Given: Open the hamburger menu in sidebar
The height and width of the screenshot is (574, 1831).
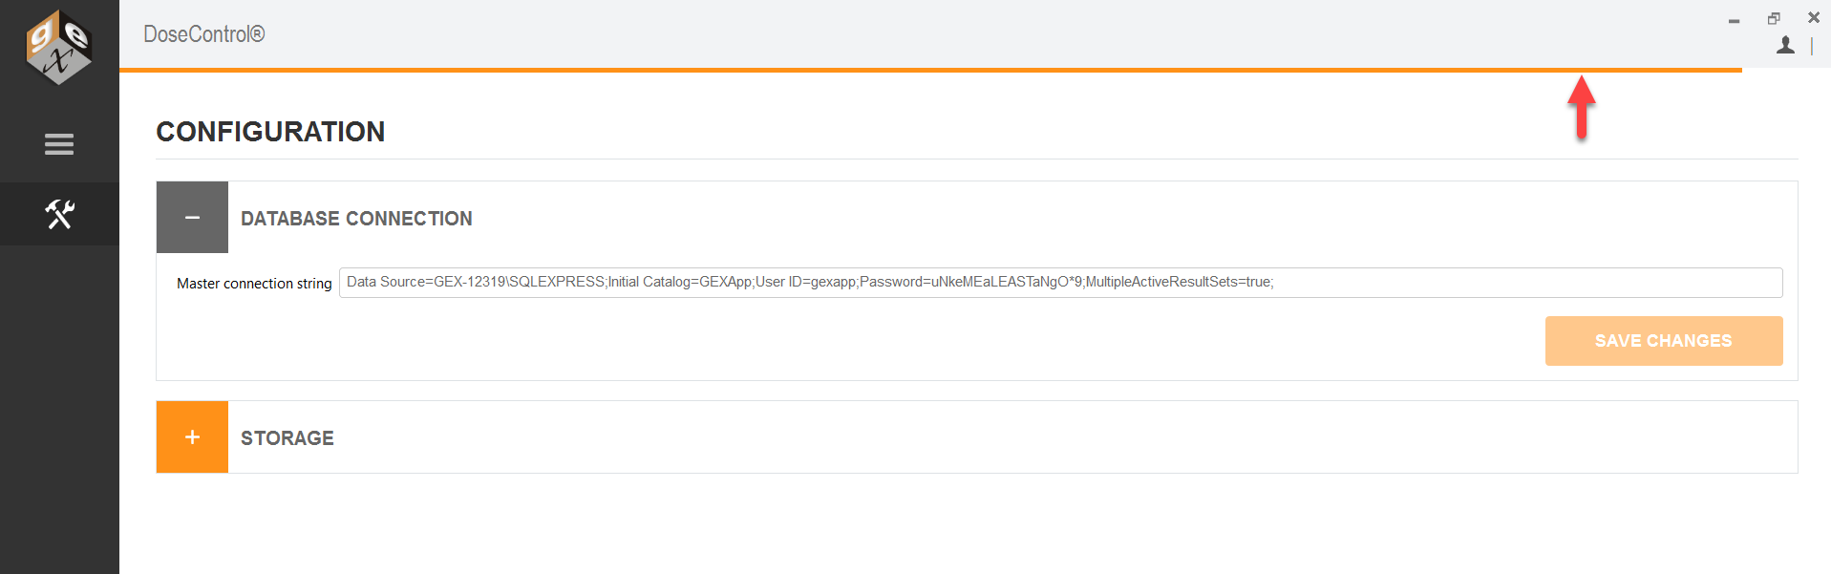Looking at the screenshot, I should point(59,144).
